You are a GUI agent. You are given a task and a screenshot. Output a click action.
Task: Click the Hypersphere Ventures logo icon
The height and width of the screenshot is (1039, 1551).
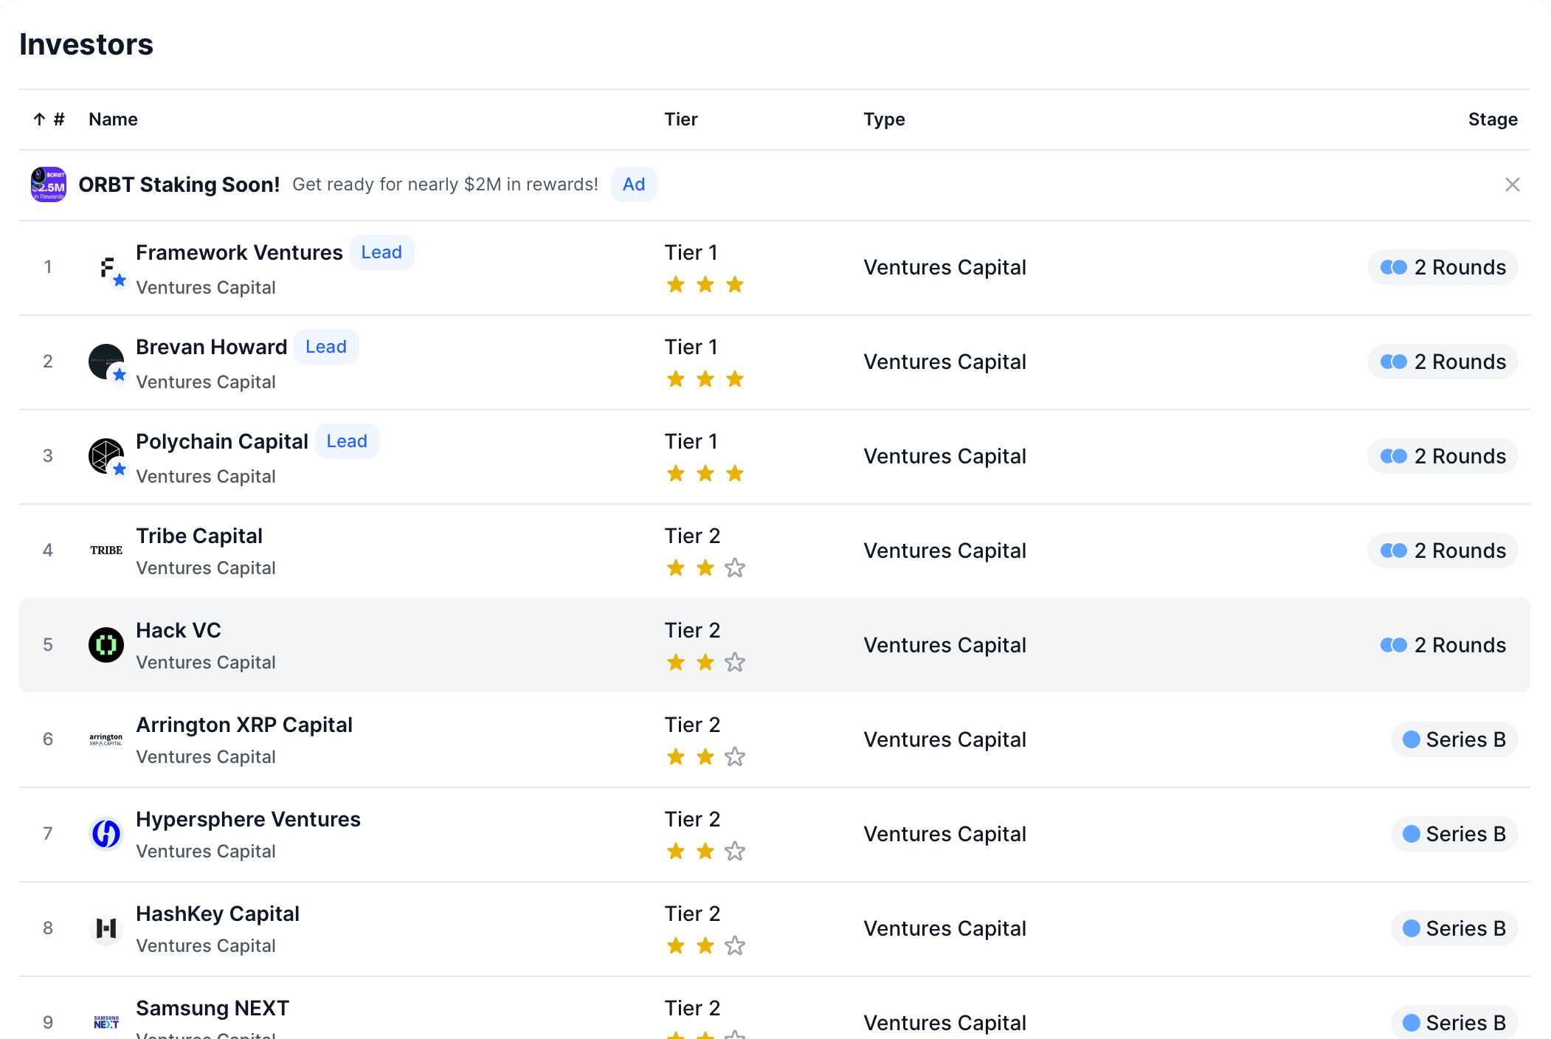106,834
